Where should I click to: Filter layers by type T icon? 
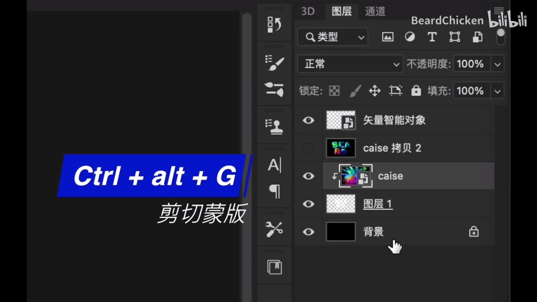(432, 36)
